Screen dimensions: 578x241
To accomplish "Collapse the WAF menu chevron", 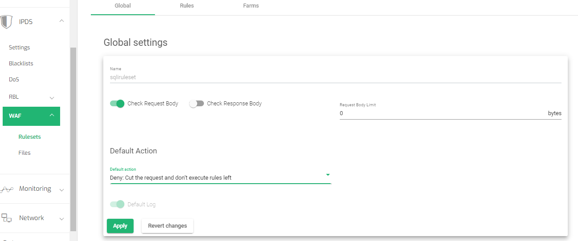I will click(52, 116).
